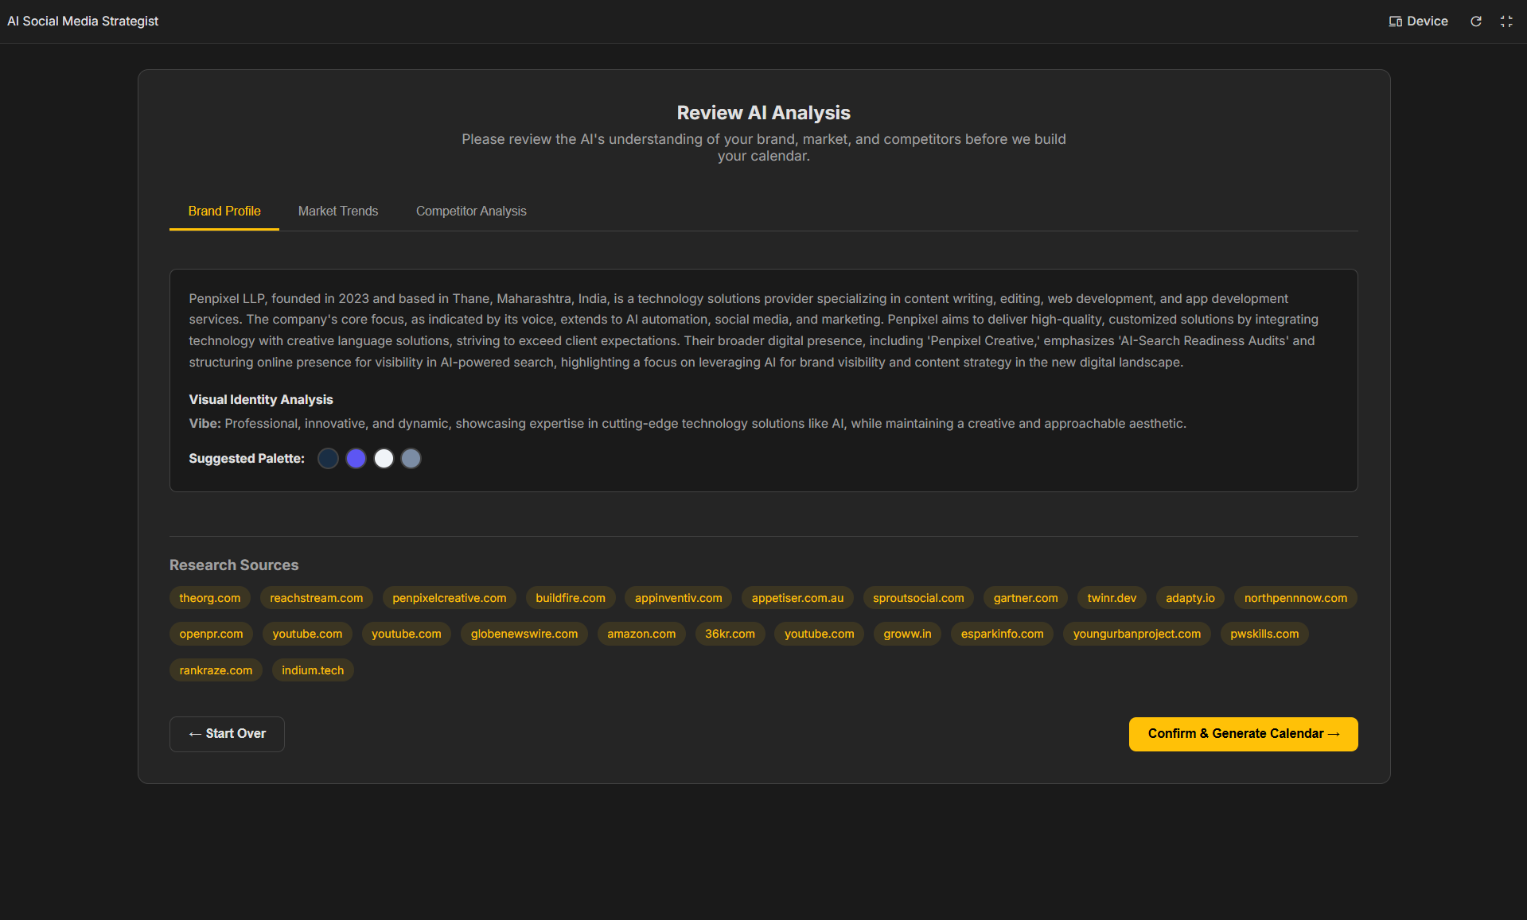The height and width of the screenshot is (920, 1527).
Task: Open the globenewswire.com source chip
Action: (x=524, y=634)
